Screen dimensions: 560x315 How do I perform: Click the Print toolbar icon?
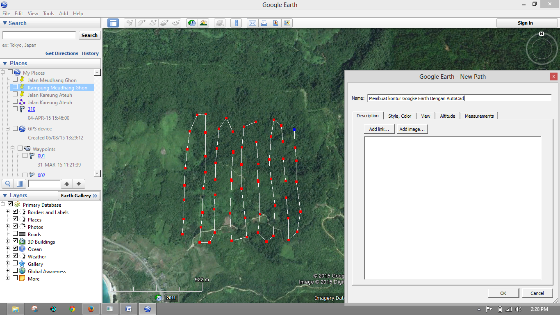(264, 23)
